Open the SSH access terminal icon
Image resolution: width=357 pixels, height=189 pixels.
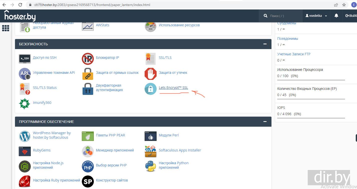25,59
